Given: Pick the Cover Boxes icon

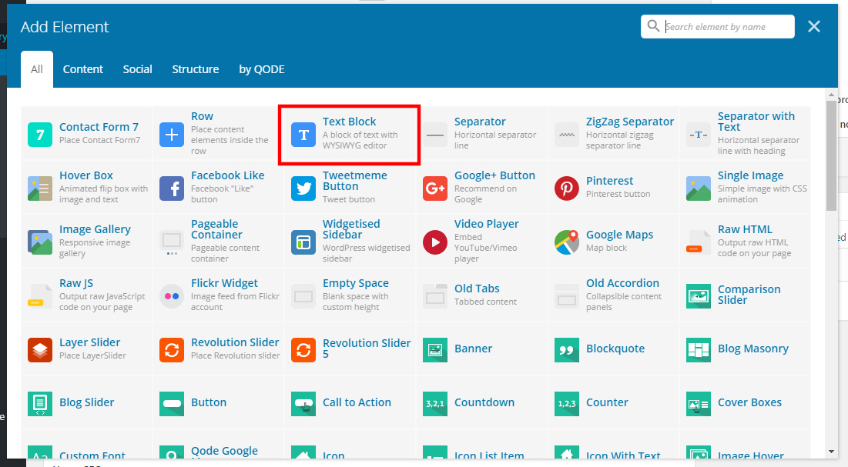Looking at the screenshot, I should pyautogui.click(x=698, y=403).
